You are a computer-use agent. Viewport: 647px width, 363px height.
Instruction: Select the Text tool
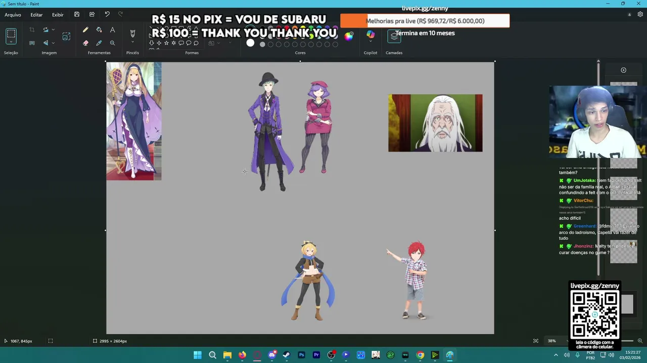point(112,30)
